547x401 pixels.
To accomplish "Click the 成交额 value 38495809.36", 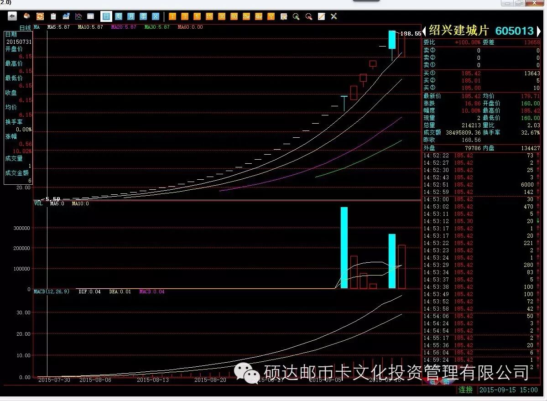I will (x=463, y=132).
